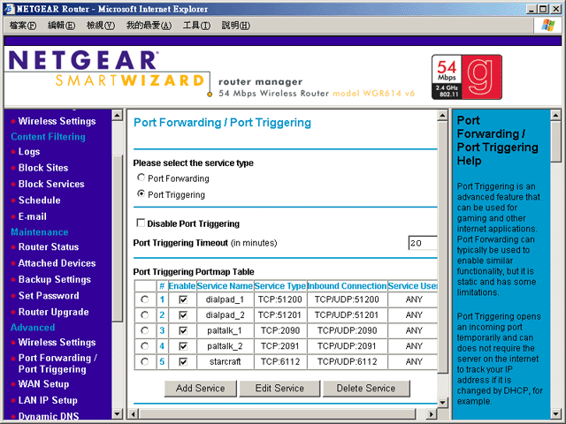
Task: Open the E-mail settings link
Action: click(x=33, y=216)
